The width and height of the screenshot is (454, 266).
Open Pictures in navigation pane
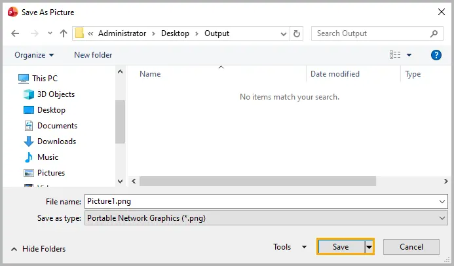[x=51, y=173]
